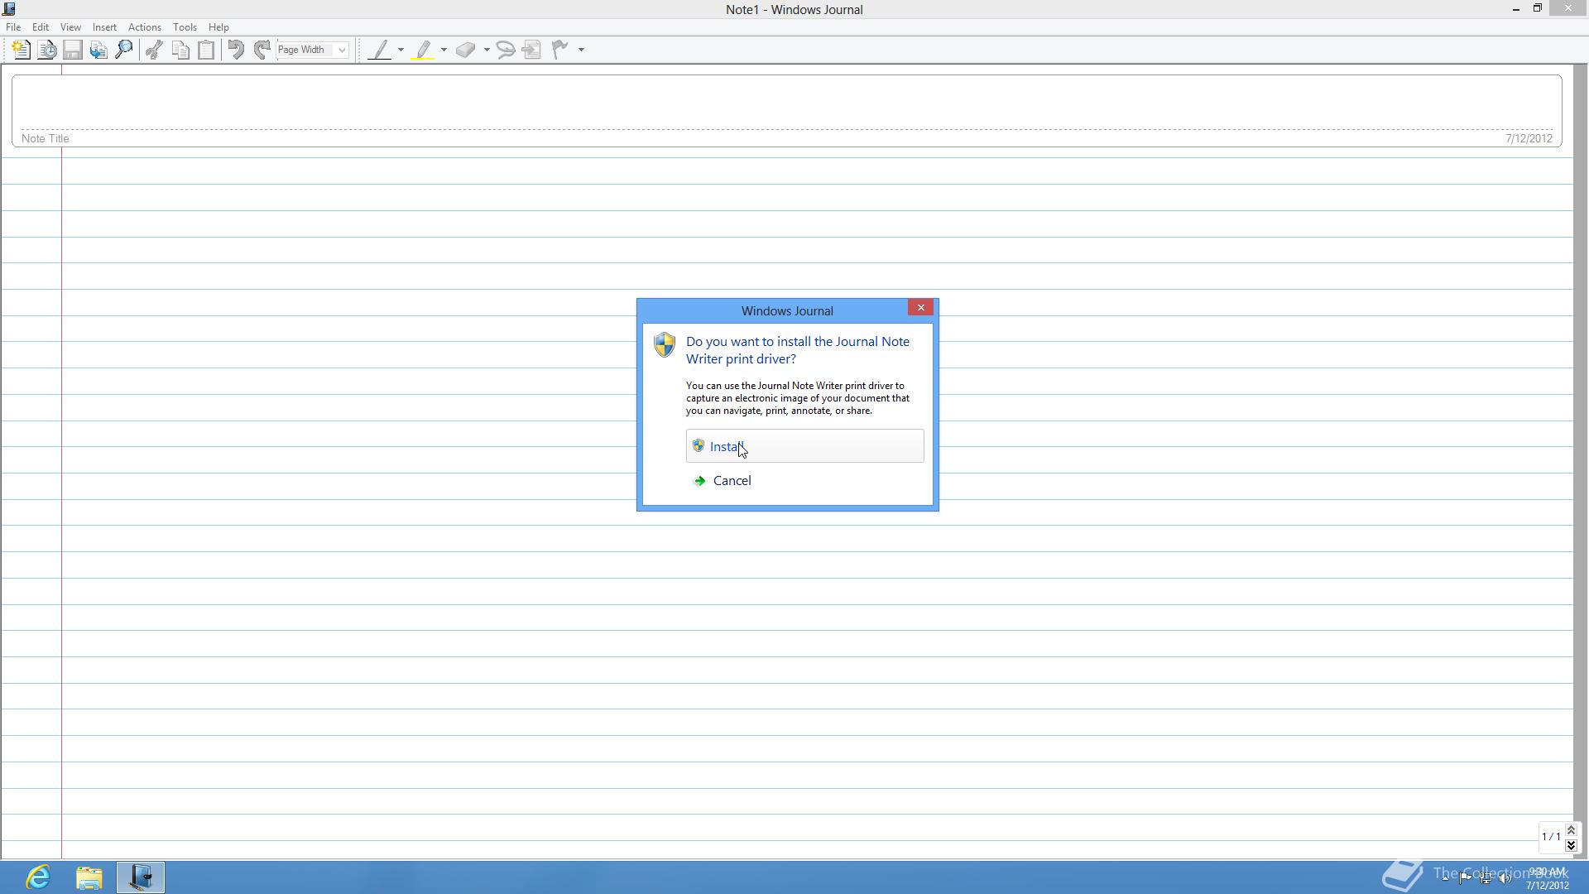
Task: Click Install in the print driver dialog
Action: 804,446
